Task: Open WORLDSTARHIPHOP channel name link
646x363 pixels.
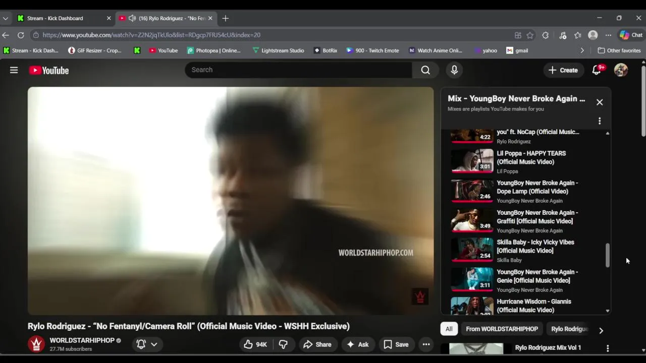Action: click(82, 340)
